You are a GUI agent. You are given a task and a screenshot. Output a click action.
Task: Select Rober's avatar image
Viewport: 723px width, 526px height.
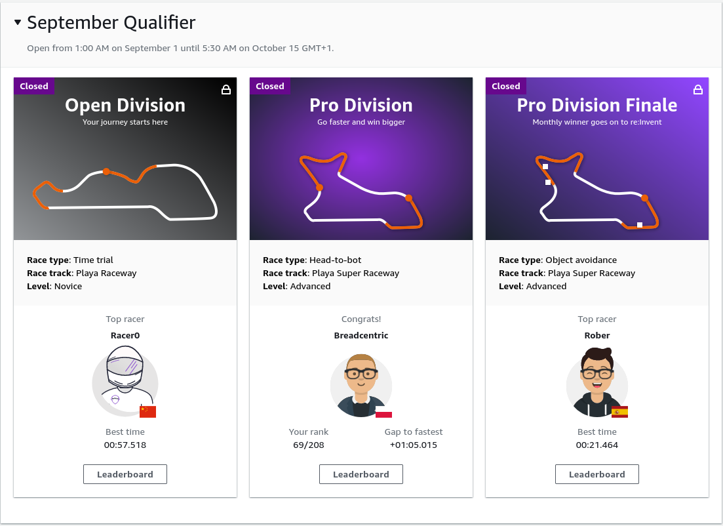click(596, 382)
